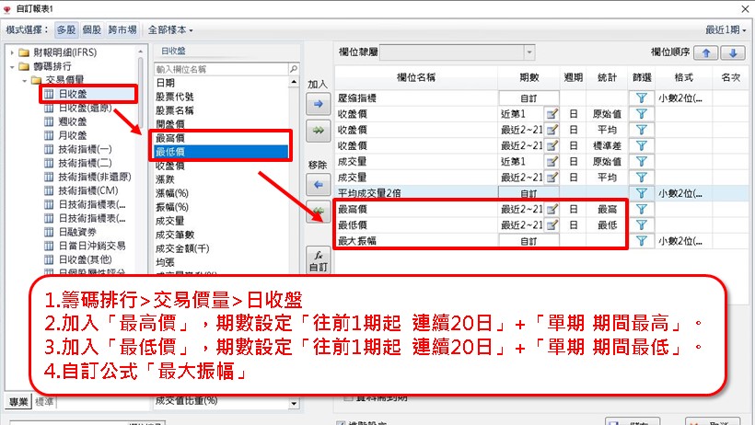Move column order up with blue up arrow
This screenshot has height=425, width=755.
coord(706,53)
